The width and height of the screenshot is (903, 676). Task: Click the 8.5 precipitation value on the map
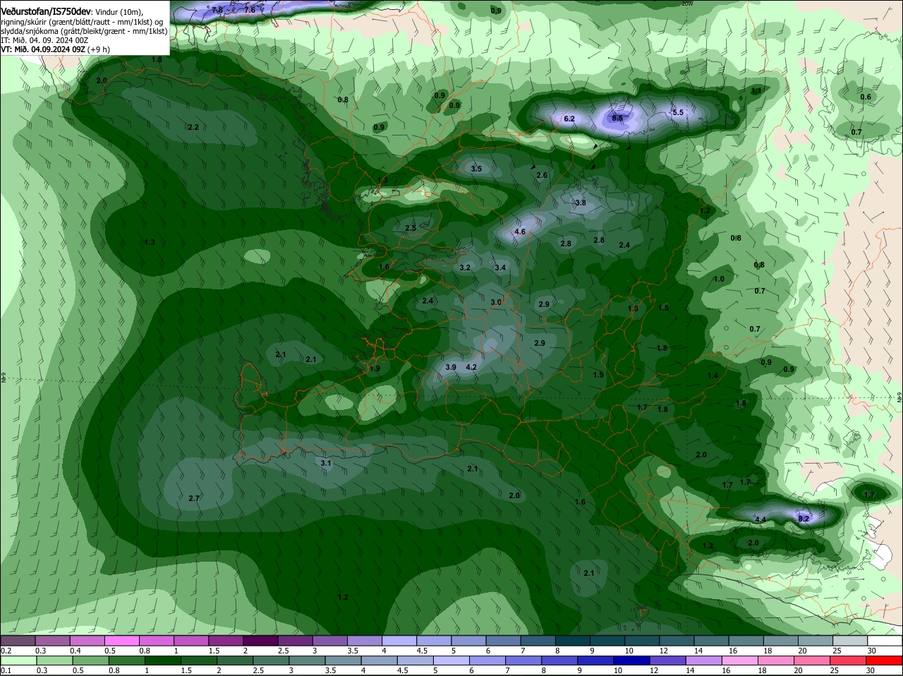click(617, 118)
